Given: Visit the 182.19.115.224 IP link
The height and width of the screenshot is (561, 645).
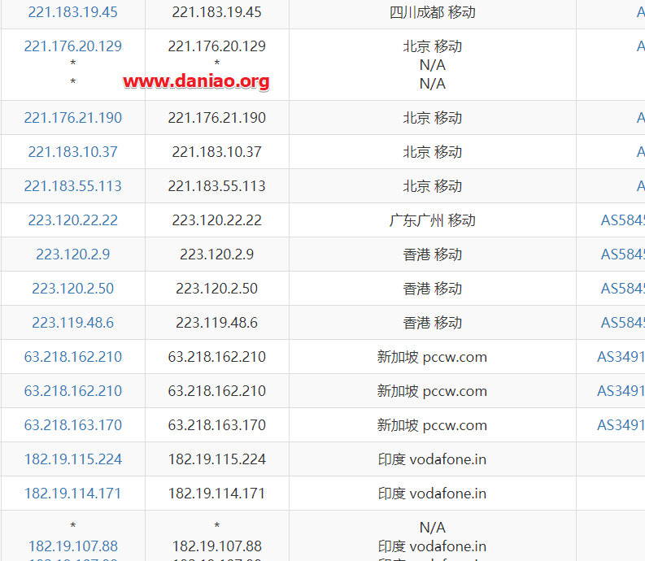Looking at the screenshot, I should pos(73,459).
